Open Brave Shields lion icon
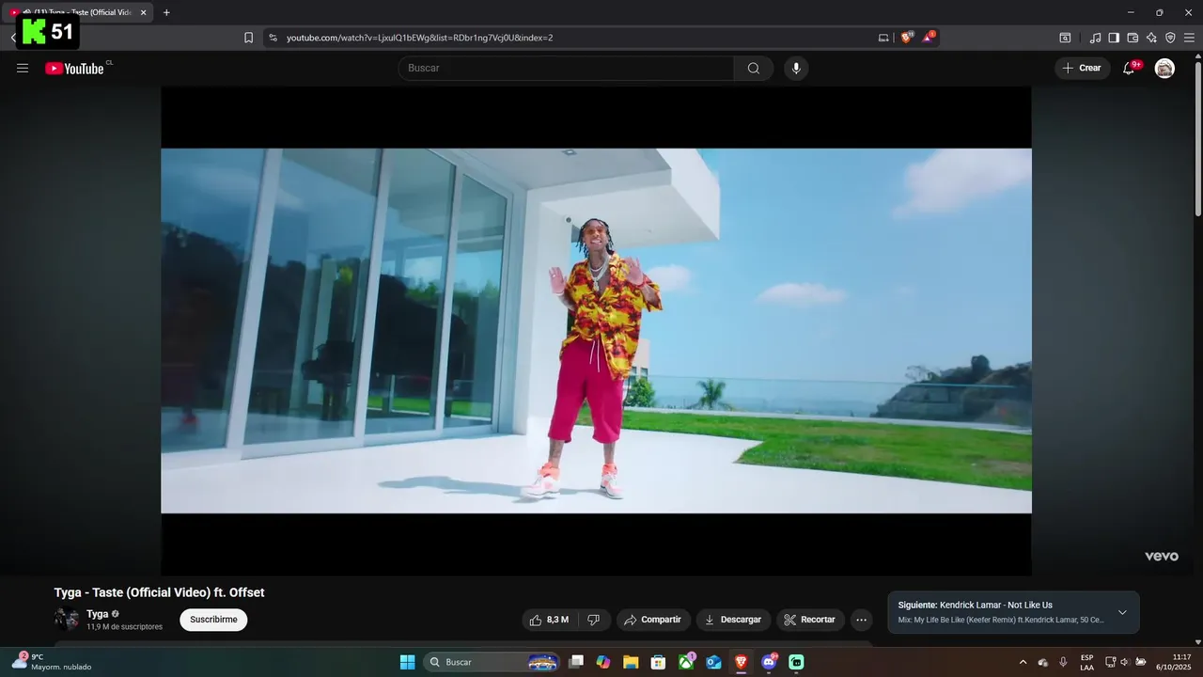 [x=906, y=38]
